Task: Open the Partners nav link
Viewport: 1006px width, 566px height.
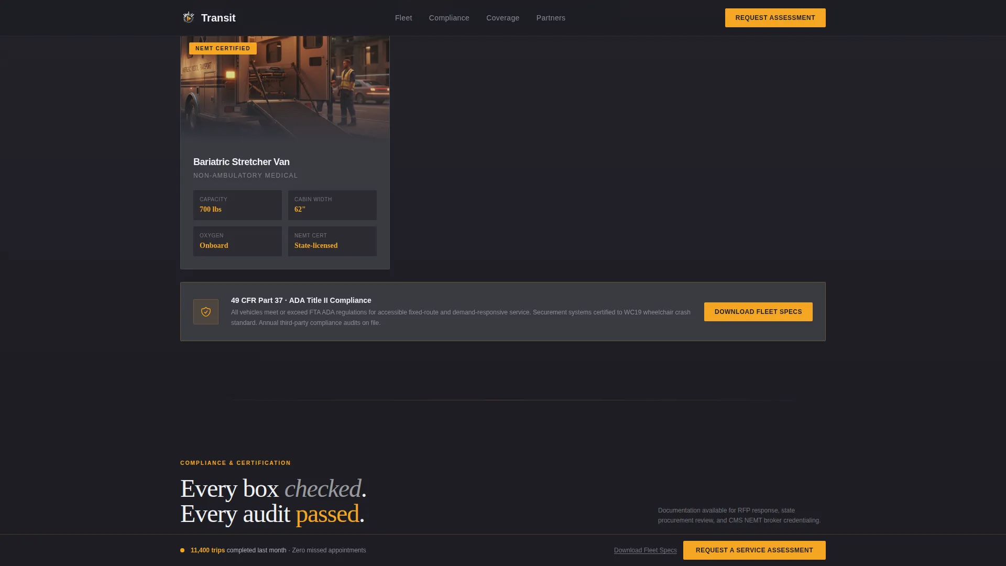Action: point(551,18)
